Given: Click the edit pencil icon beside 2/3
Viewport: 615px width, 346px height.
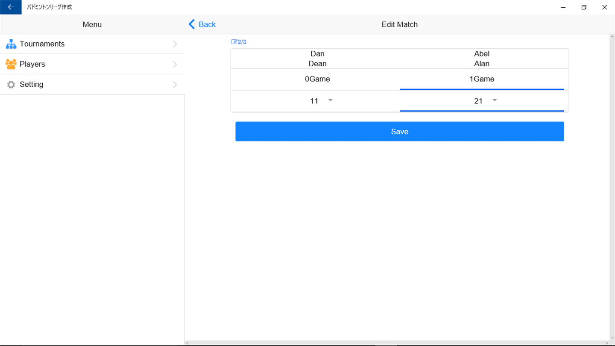Looking at the screenshot, I should [x=234, y=42].
